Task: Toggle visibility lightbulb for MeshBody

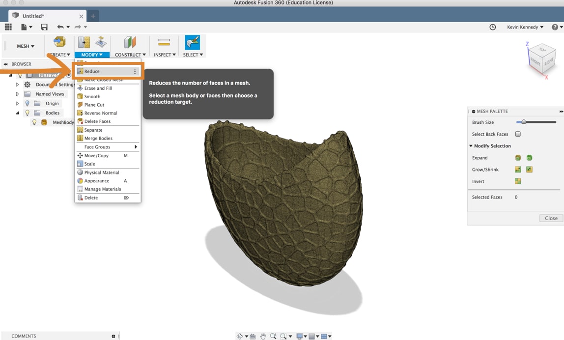Action: 34,122
